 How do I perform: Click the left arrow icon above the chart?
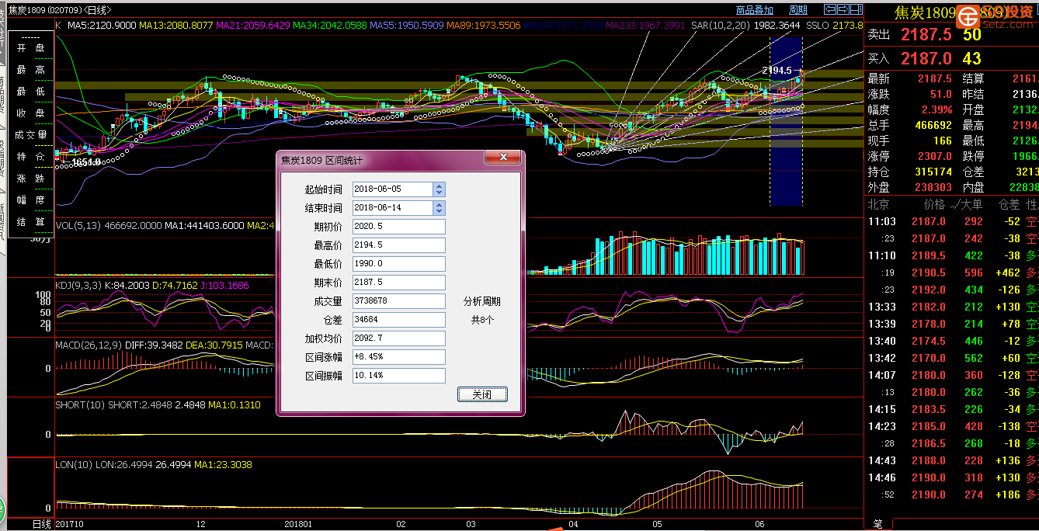tap(830, 10)
